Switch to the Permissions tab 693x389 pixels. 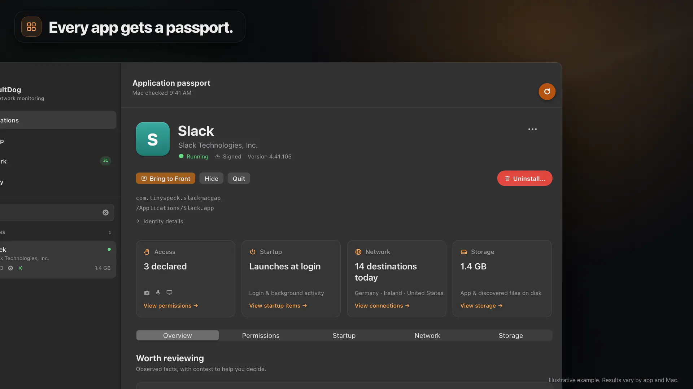click(x=261, y=336)
